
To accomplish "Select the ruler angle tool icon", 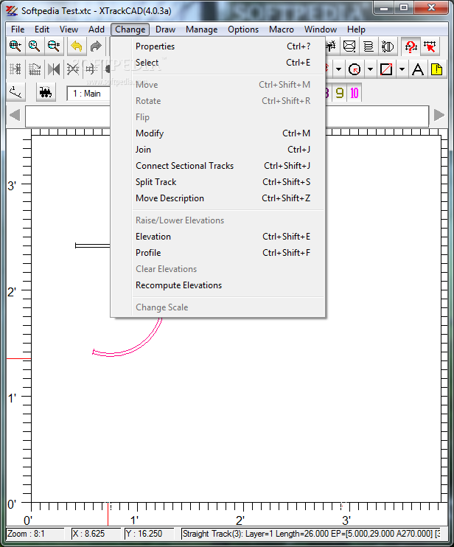I will coord(15,92).
